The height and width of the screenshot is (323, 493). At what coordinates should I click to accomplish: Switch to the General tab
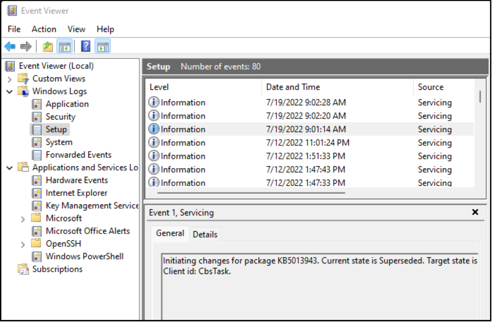[170, 234]
